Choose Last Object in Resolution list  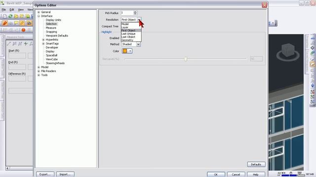[131, 37]
